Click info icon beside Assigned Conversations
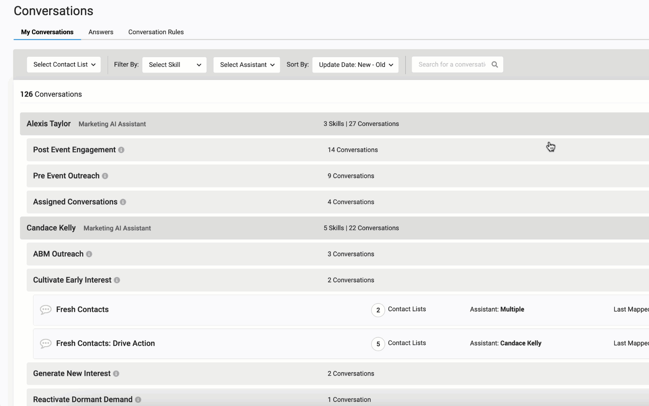 (123, 202)
